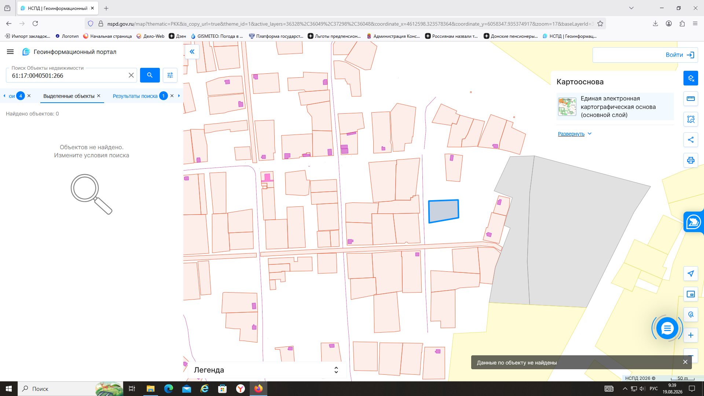Clear the cadastral number search field
704x396 pixels.
tap(131, 75)
